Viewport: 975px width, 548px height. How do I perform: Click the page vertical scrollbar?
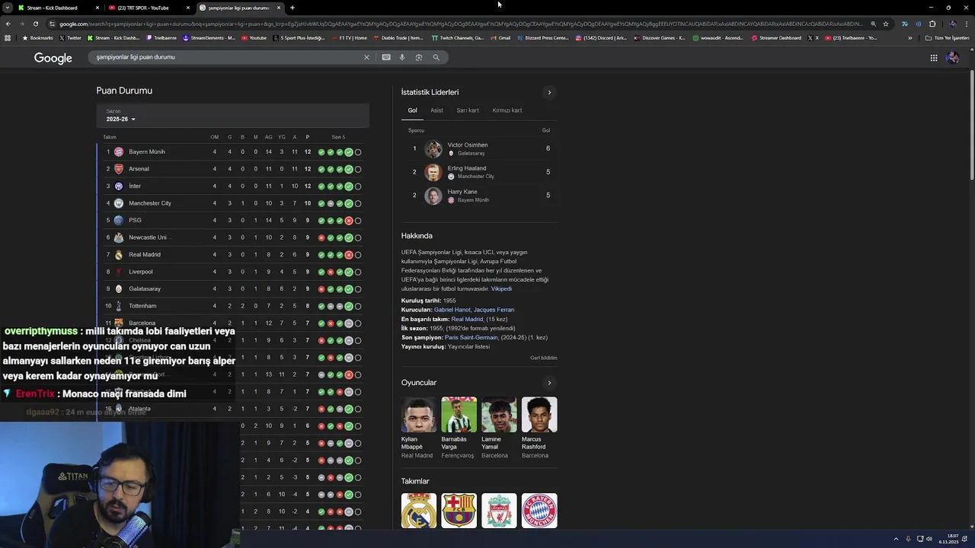tap(971, 126)
